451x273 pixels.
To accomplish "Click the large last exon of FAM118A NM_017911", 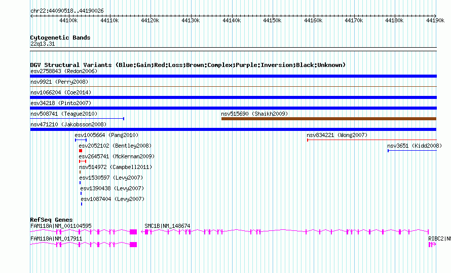I will click(133, 245).
